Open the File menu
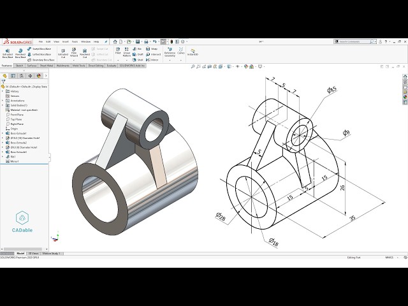This screenshot has height=306, width=408. (41, 41)
